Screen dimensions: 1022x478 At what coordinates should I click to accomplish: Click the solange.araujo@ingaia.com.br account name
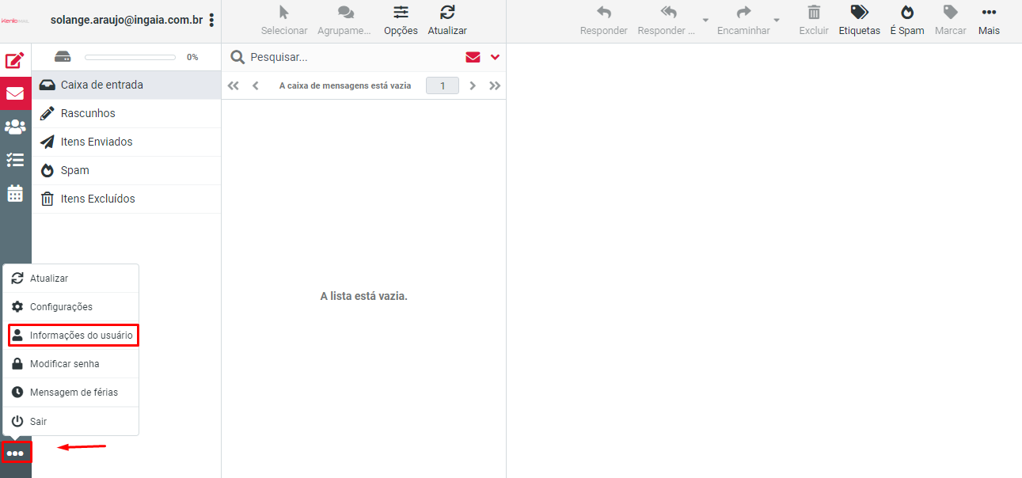coord(127,20)
